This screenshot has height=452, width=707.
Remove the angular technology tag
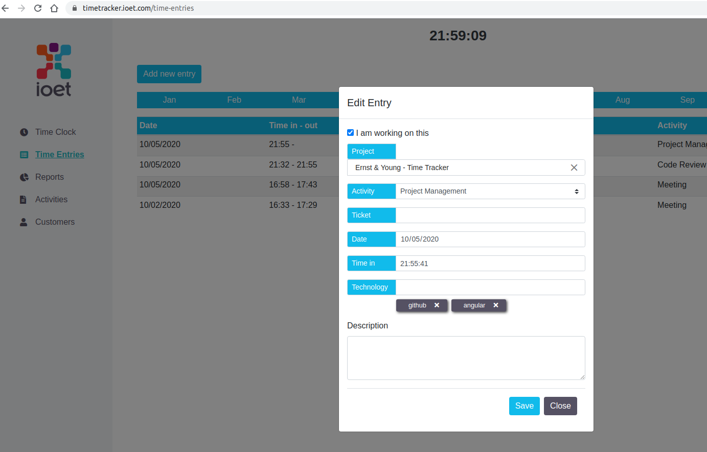point(495,305)
